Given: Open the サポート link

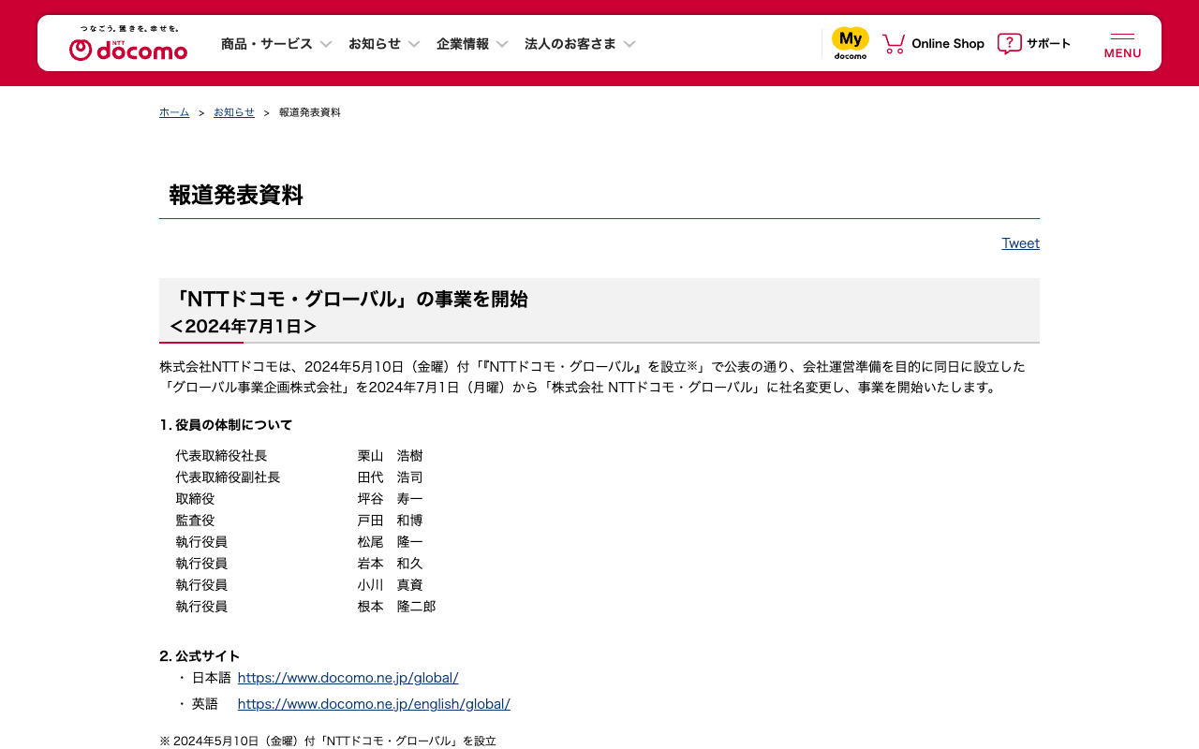Looking at the screenshot, I should (1048, 43).
